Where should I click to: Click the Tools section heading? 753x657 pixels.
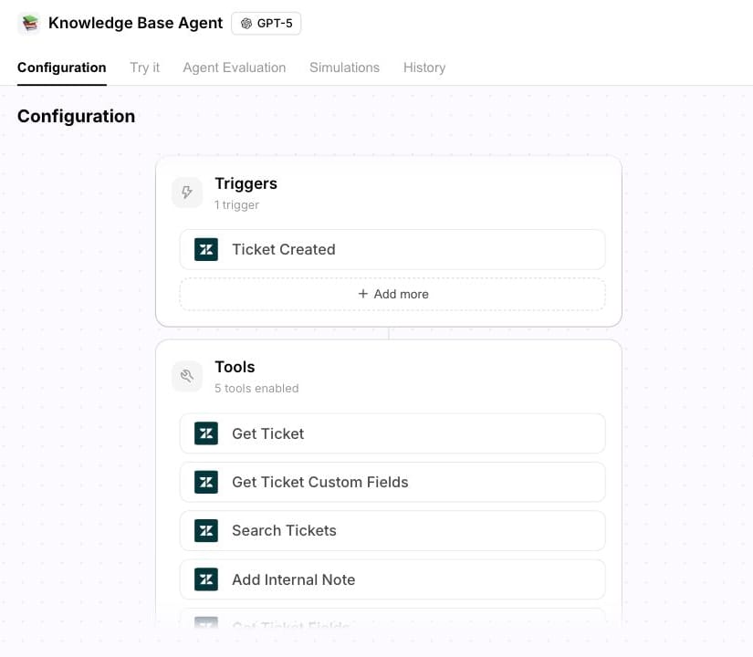(x=235, y=367)
